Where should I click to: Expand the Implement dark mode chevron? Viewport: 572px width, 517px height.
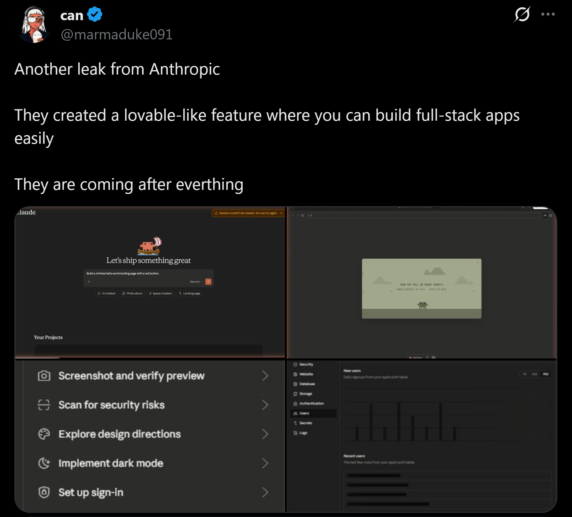coord(265,463)
